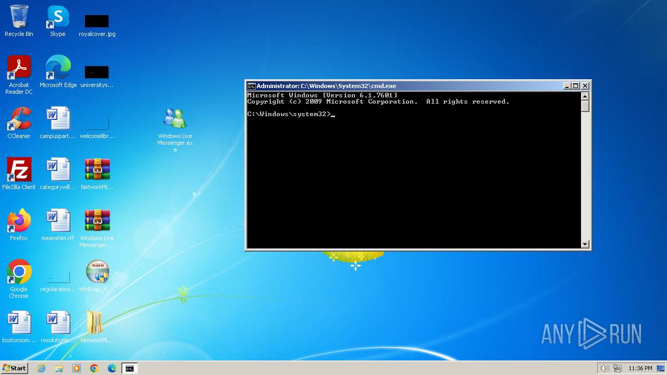The image size is (667, 375).
Task: Open Windows Explorer from taskbar
Action: click(x=59, y=368)
